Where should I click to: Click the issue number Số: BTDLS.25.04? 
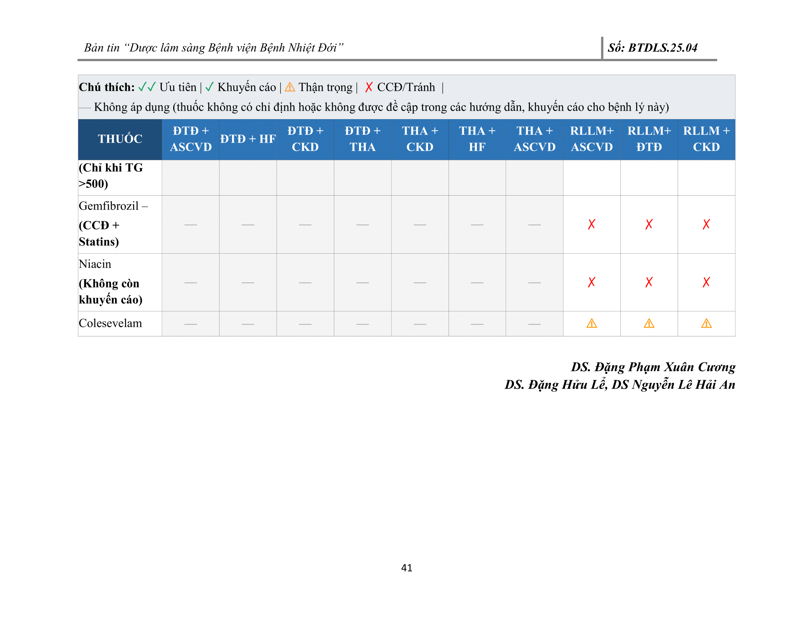click(652, 48)
